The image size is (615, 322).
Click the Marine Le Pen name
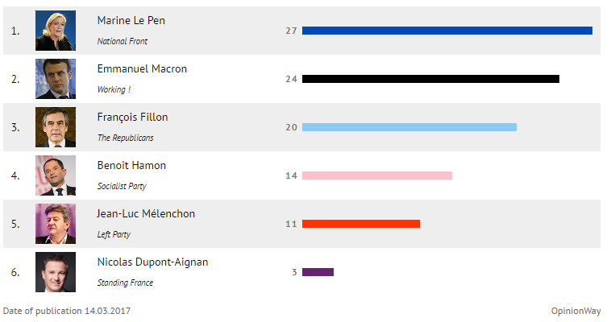tap(131, 20)
